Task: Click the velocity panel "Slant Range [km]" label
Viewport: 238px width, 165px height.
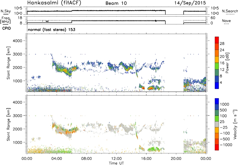Action: pos(8,124)
